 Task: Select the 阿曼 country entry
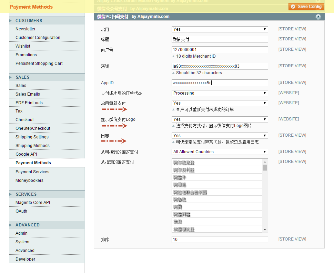[217, 207]
